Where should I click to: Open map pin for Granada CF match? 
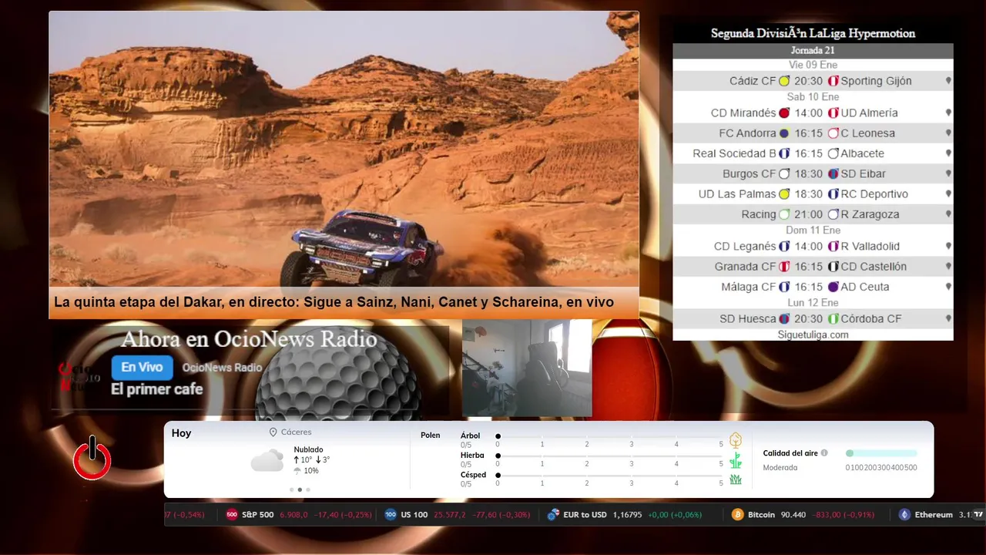click(948, 267)
